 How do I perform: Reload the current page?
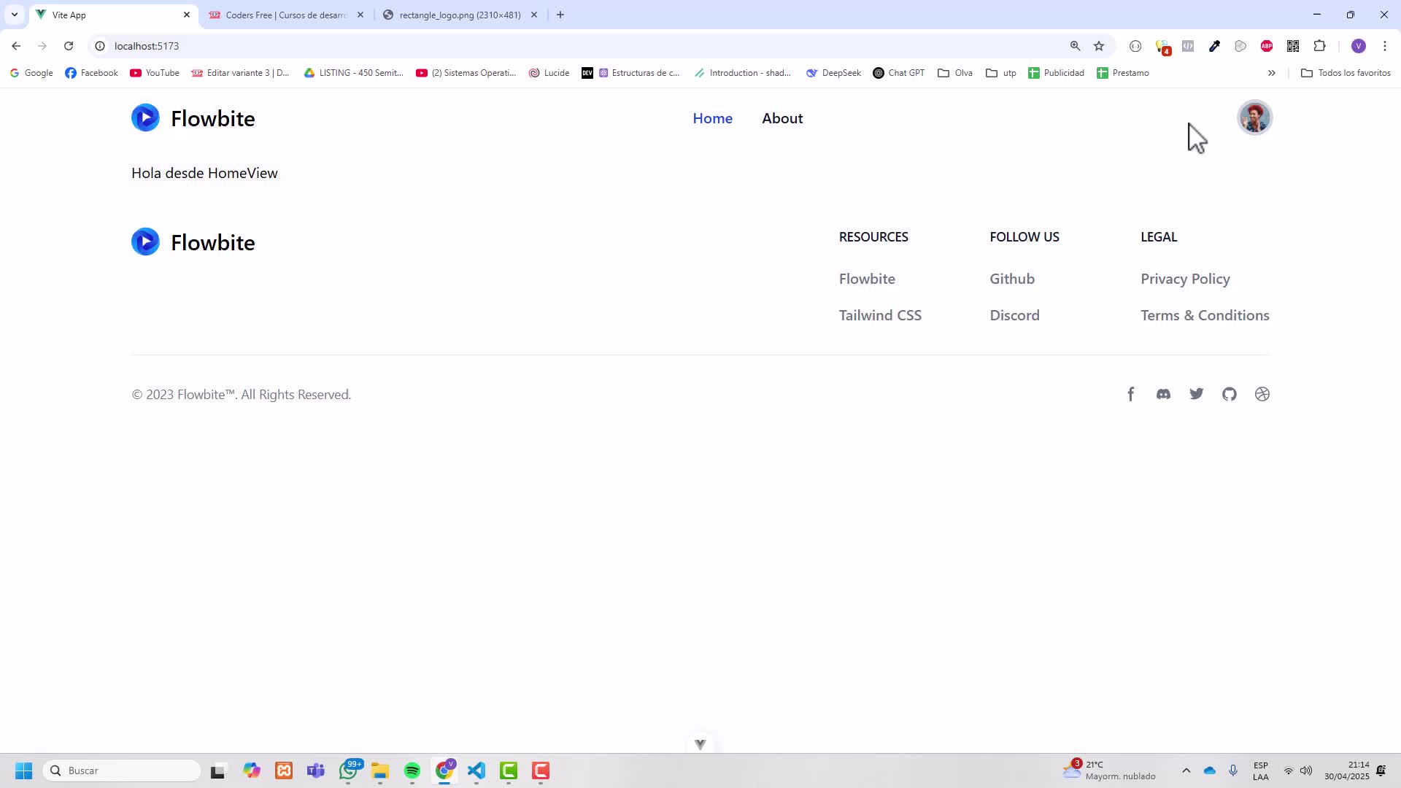(x=69, y=46)
